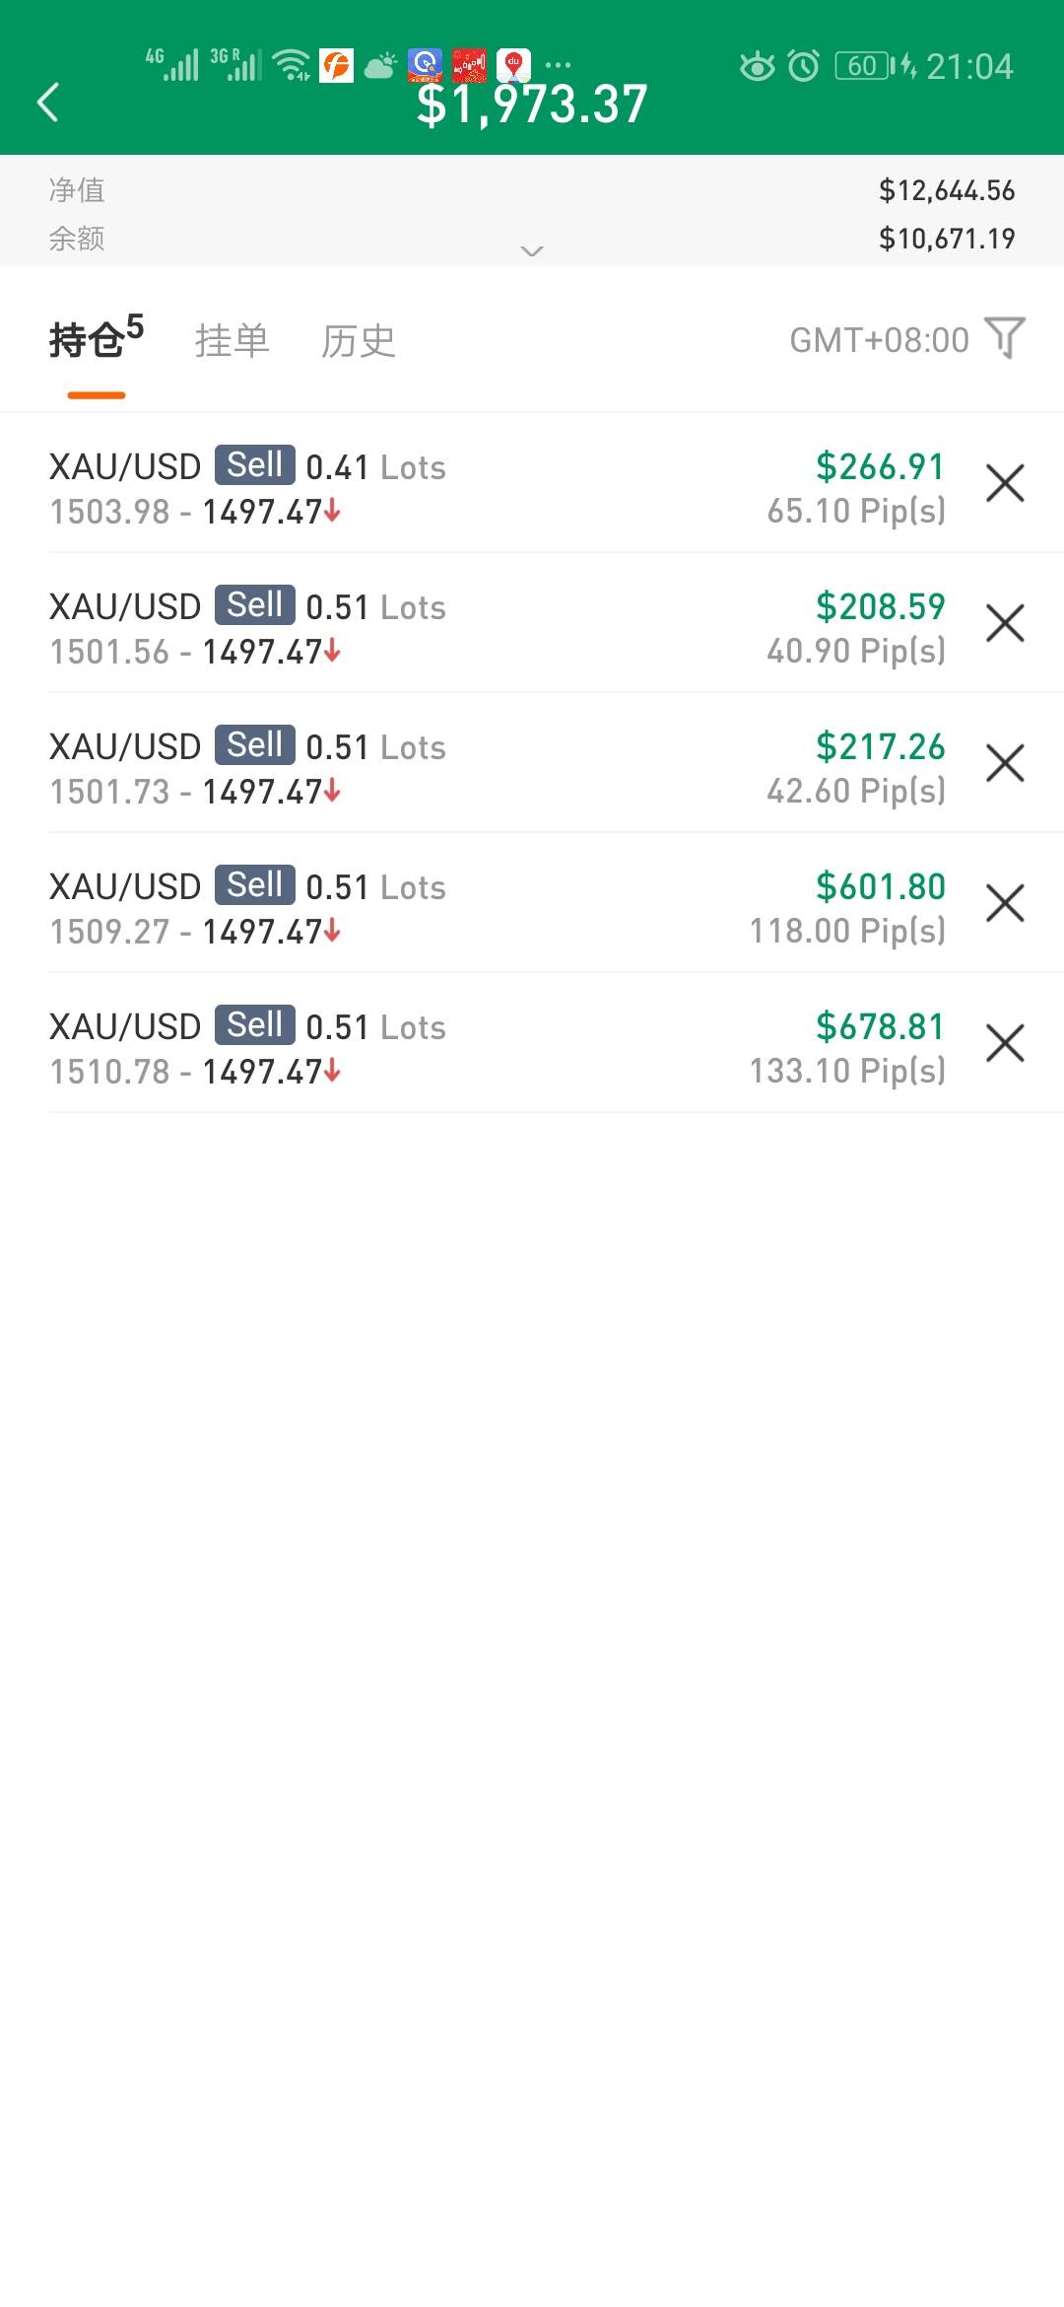
Task: Open the XAU/USD 1503.98 sell position
Action: [x=394, y=488]
